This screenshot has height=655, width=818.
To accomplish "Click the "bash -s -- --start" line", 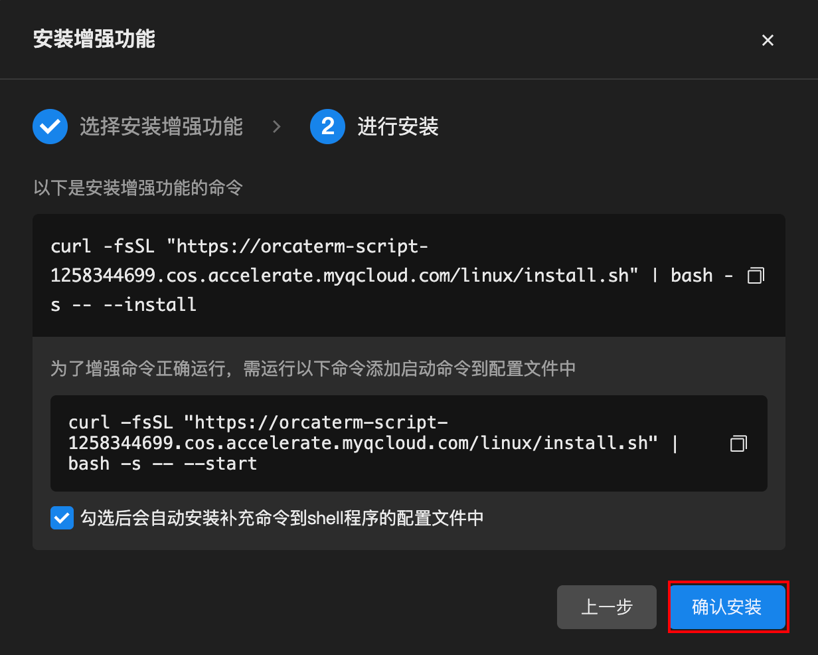I will pos(163,464).
